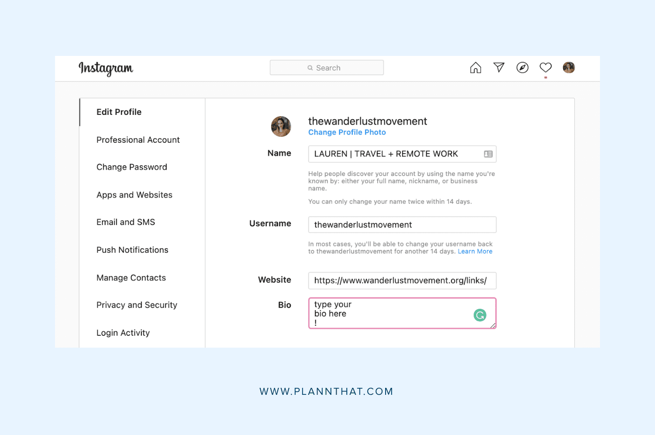Select Edit Profile in sidebar
Screen dimensions: 655x435
(119, 112)
